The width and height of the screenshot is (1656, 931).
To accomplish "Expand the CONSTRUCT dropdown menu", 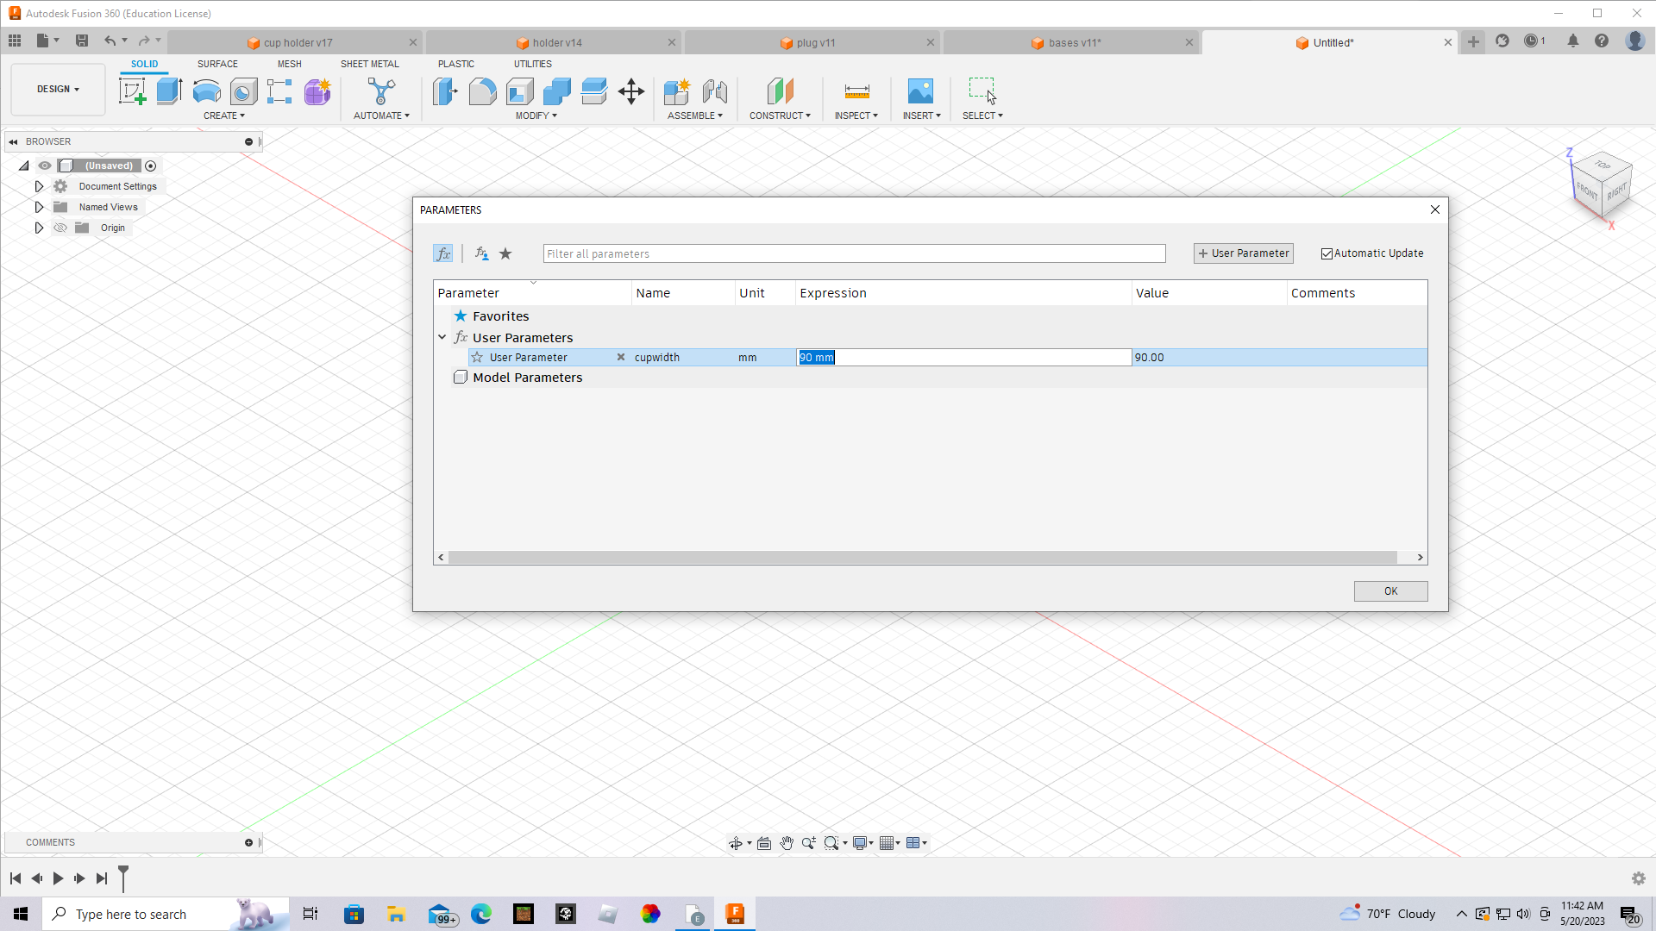I will coord(780,115).
